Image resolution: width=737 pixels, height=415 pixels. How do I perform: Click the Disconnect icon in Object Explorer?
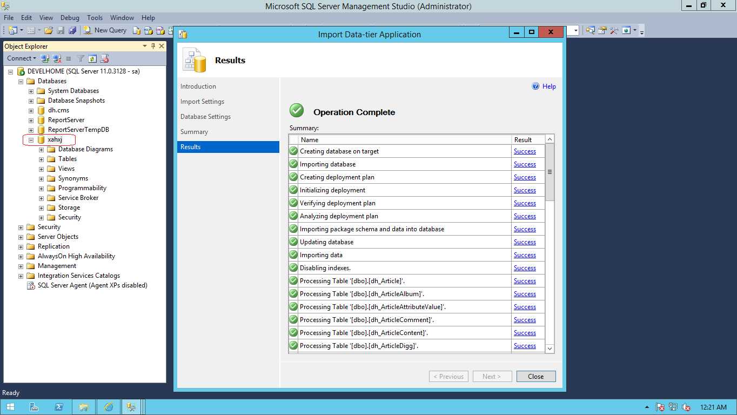pos(57,58)
